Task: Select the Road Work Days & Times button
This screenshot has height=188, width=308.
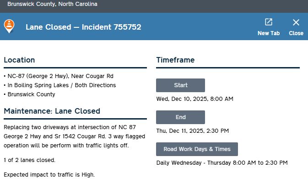Action: [x=197, y=149]
